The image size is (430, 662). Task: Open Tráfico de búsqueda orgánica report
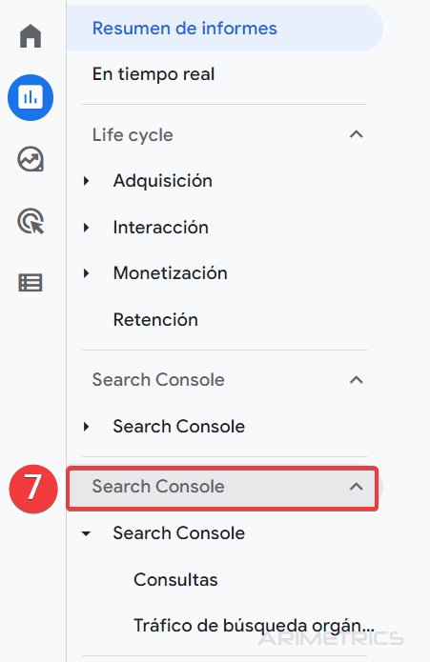coord(254,626)
